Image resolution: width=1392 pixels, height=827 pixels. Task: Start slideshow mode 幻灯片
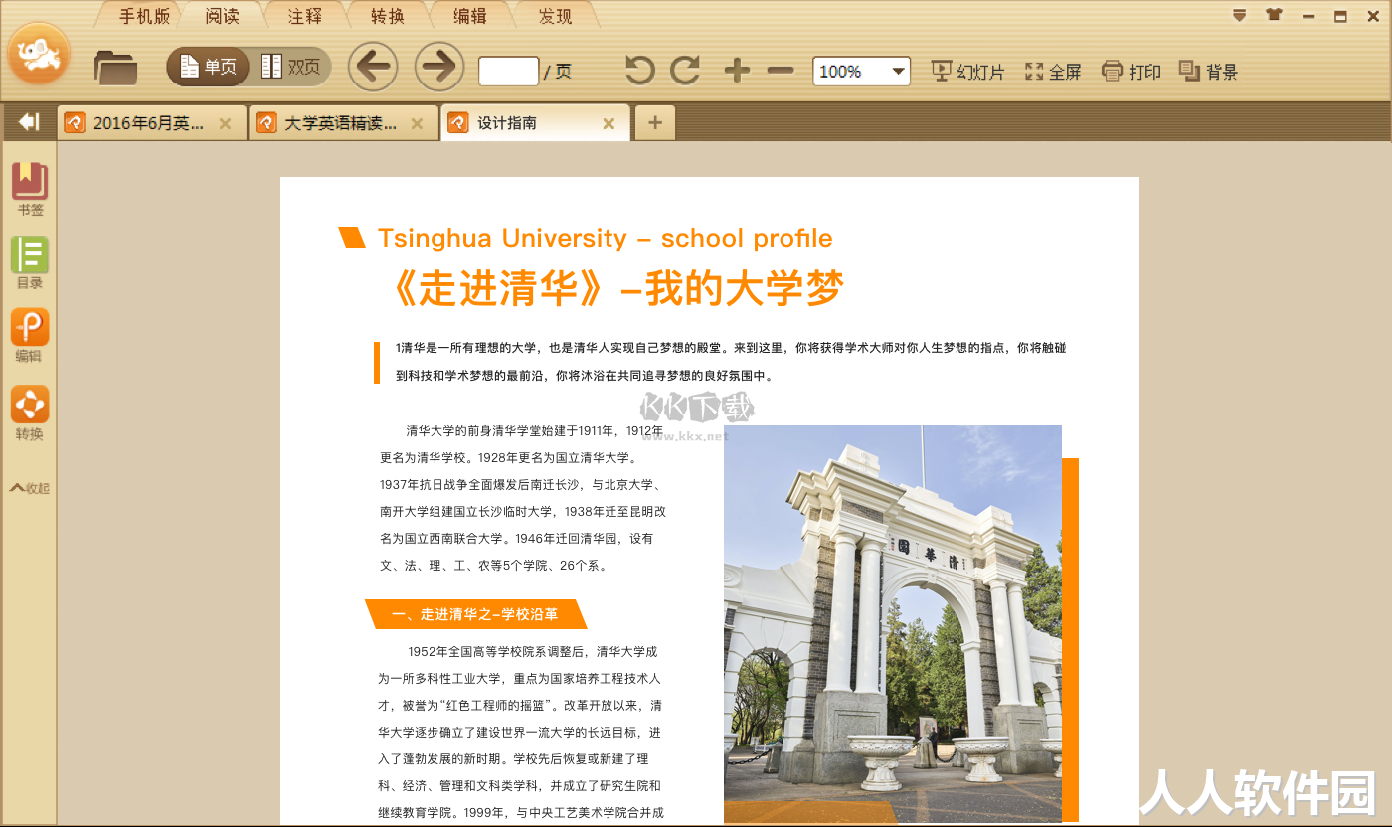967,72
